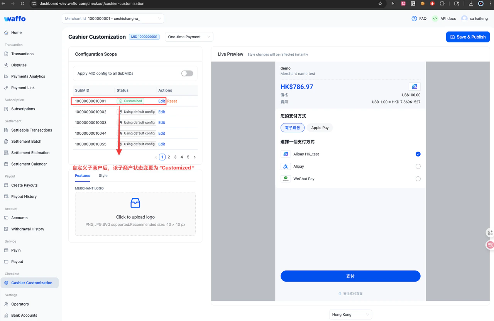This screenshot has height=321, width=494.
Task: Open the One-time Payment dropdown
Action: click(x=189, y=37)
